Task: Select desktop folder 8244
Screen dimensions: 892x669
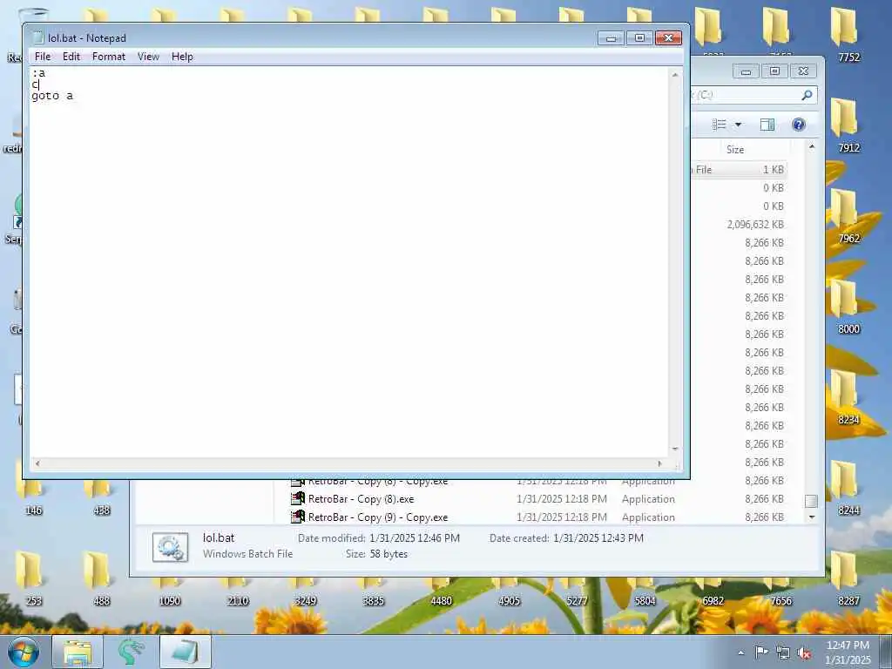Action: click(x=848, y=488)
